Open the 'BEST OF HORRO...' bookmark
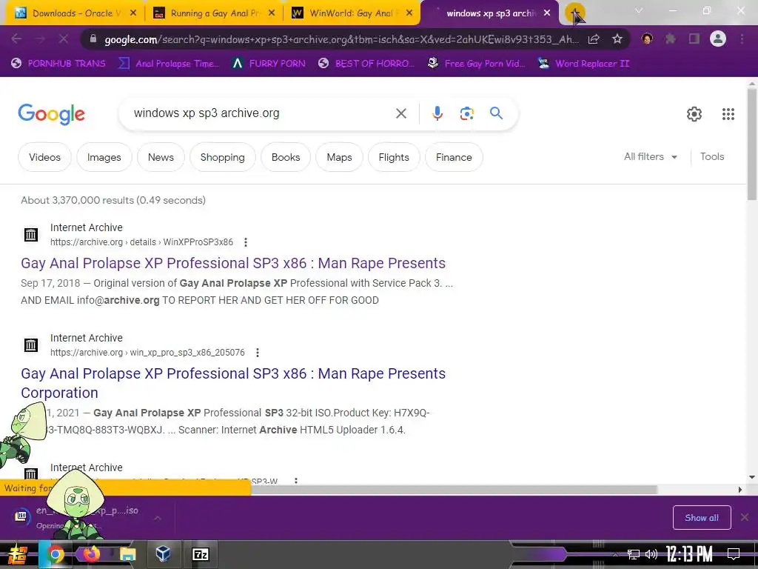This screenshot has width=758, height=569. [x=366, y=64]
